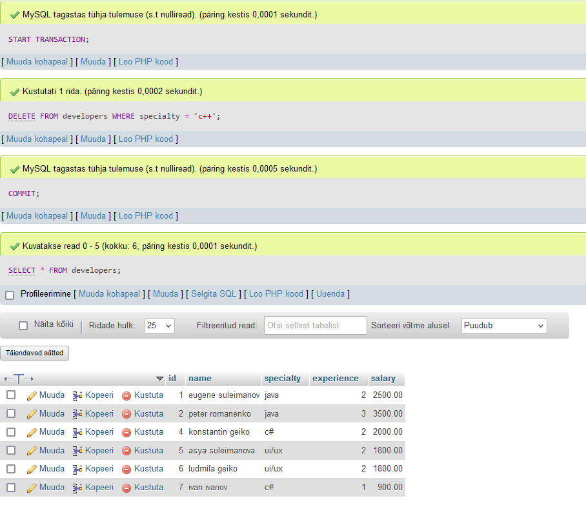Check the Näita kõiki checkbox
This screenshot has width=586, height=505.
pyautogui.click(x=24, y=326)
